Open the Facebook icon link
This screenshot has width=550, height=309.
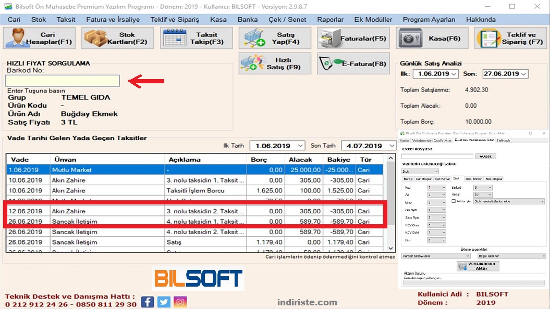point(148,302)
